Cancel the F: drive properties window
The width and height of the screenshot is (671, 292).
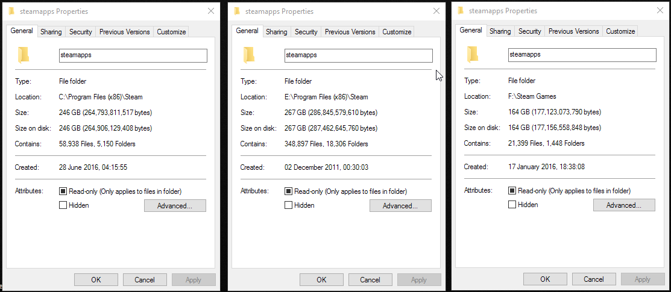pos(594,279)
